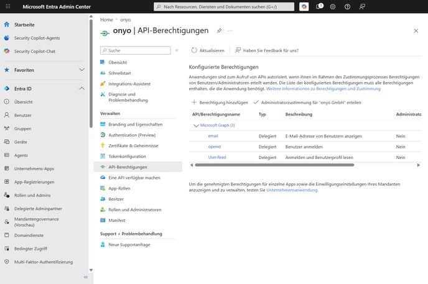Follow the Unternehmensanwendung link
This screenshot has height=284, width=428.
(x=292, y=190)
